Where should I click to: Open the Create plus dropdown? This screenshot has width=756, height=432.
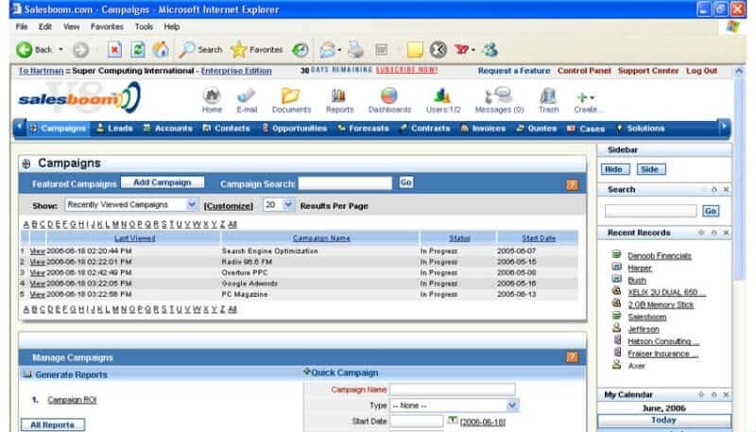pyautogui.click(x=586, y=100)
